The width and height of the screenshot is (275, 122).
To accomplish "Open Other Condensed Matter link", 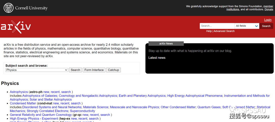I will click(x=178, y=107).
